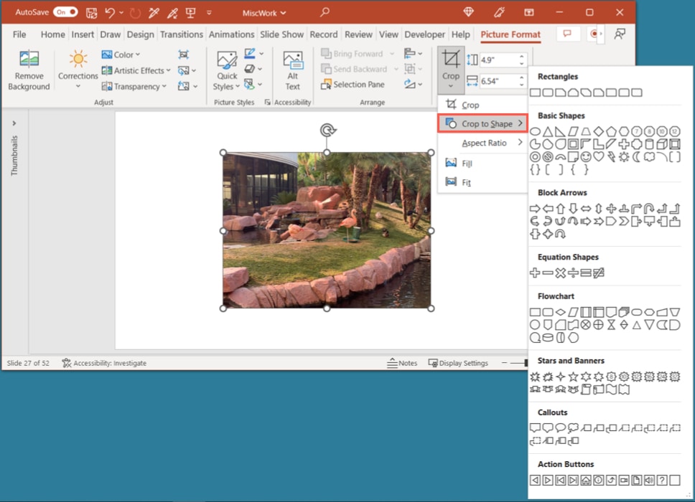Open Picture Quick Styles
Image resolution: width=695 pixels, height=502 pixels.
point(226,70)
